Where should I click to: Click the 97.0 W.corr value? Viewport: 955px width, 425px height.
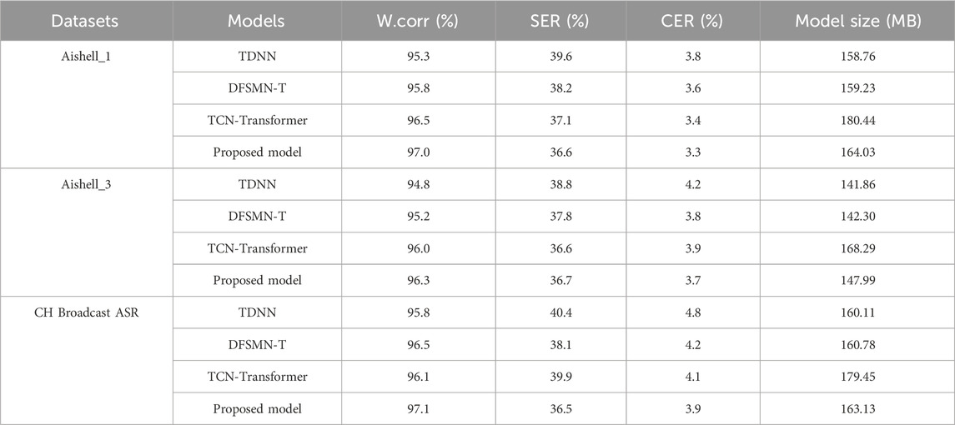point(418,152)
